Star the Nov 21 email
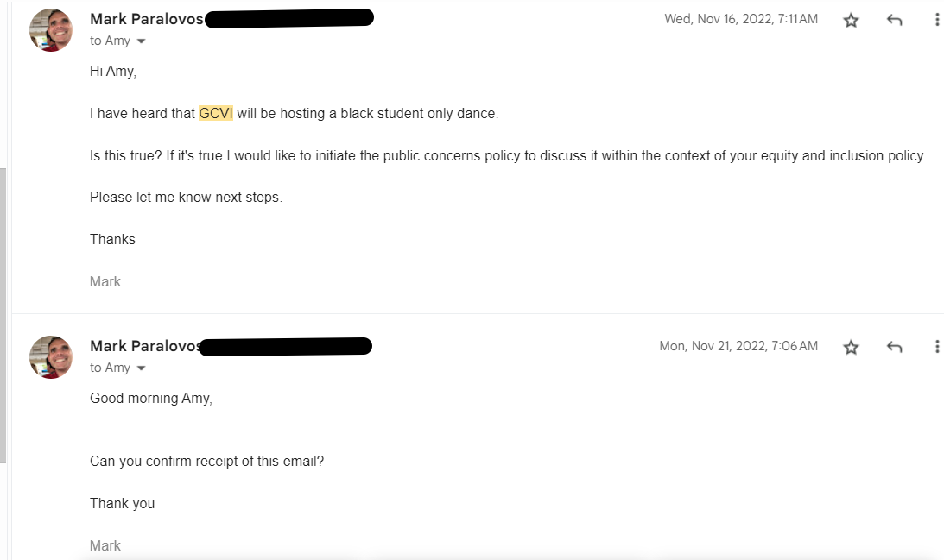Image resolution: width=944 pixels, height=560 pixels. (x=851, y=347)
